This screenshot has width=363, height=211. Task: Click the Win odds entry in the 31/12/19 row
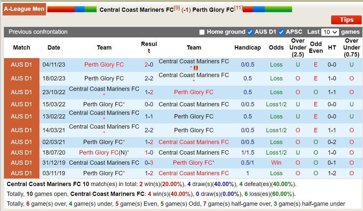pyautogui.click(x=276, y=162)
